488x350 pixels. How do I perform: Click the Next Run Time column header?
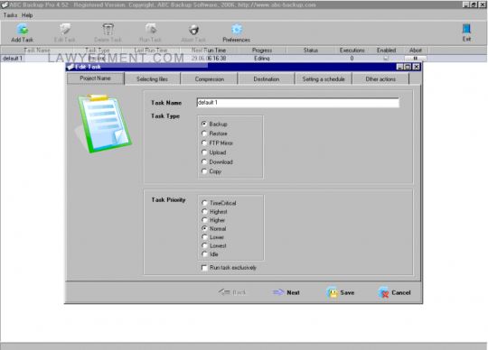click(x=209, y=50)
